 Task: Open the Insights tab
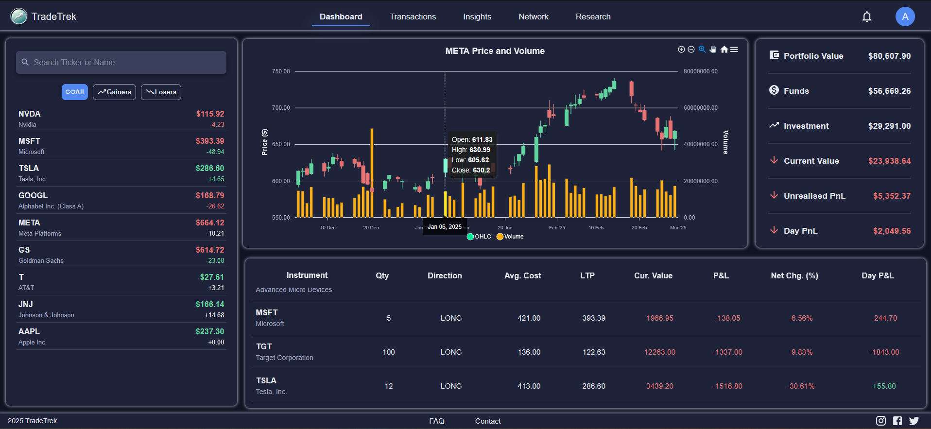tap(477, 17)
